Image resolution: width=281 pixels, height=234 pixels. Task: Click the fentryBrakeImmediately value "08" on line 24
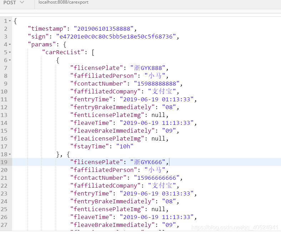(169, 202)
